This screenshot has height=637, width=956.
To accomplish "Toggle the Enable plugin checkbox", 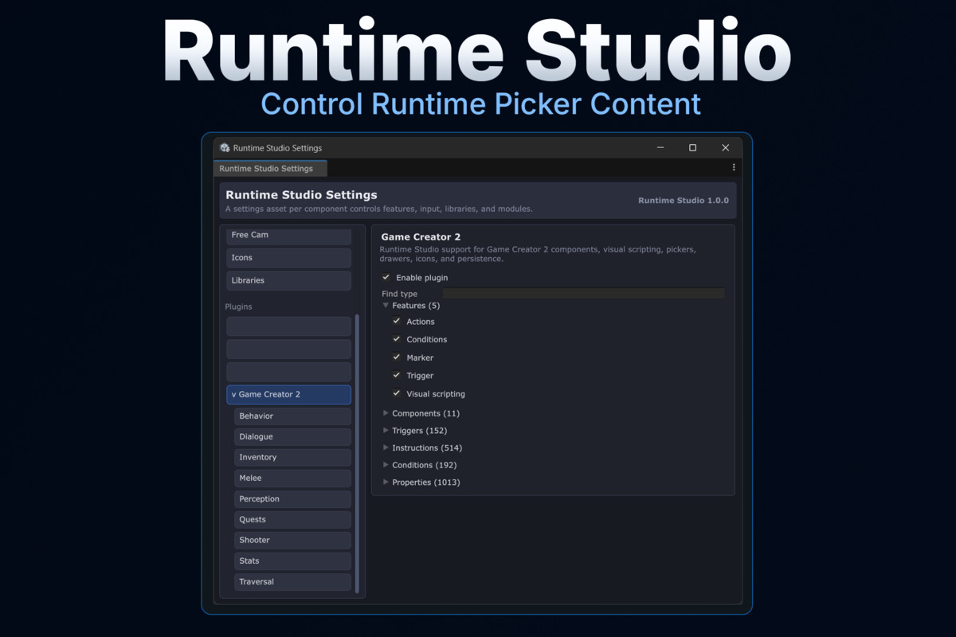I will [386, 277].
